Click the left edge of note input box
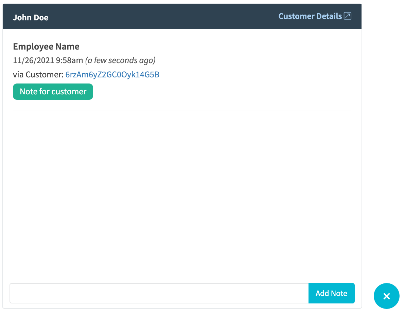Screen dimensions: 405x316 click(11, 293)
